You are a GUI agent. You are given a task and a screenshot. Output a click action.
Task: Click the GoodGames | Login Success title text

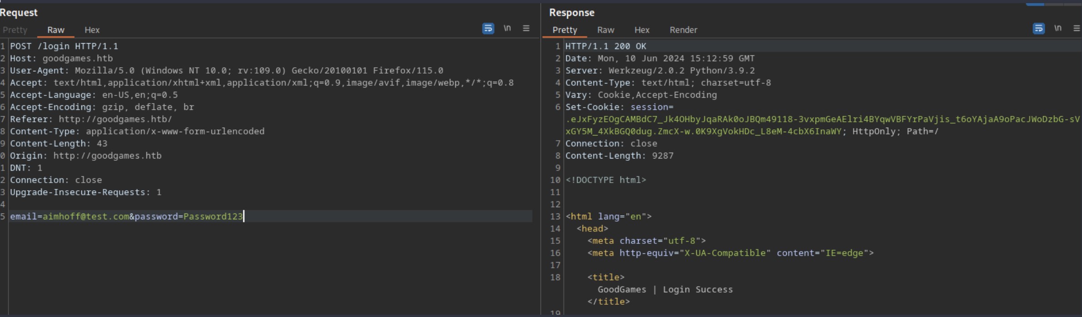click(x=665, y=290)
